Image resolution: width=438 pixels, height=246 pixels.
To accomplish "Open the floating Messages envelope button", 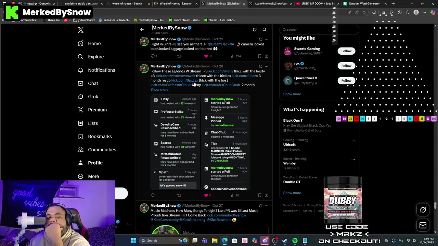I will pos(423,225).
